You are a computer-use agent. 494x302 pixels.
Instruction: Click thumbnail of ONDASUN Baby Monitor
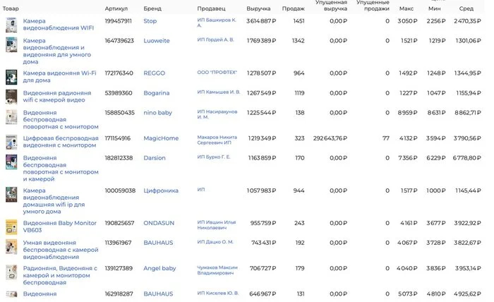coord(11,227)
